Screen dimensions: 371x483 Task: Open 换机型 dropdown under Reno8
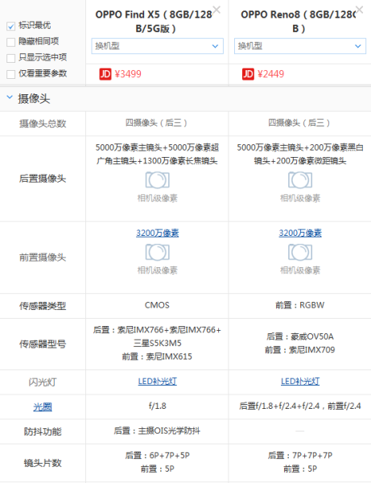(x=300, y=46)
